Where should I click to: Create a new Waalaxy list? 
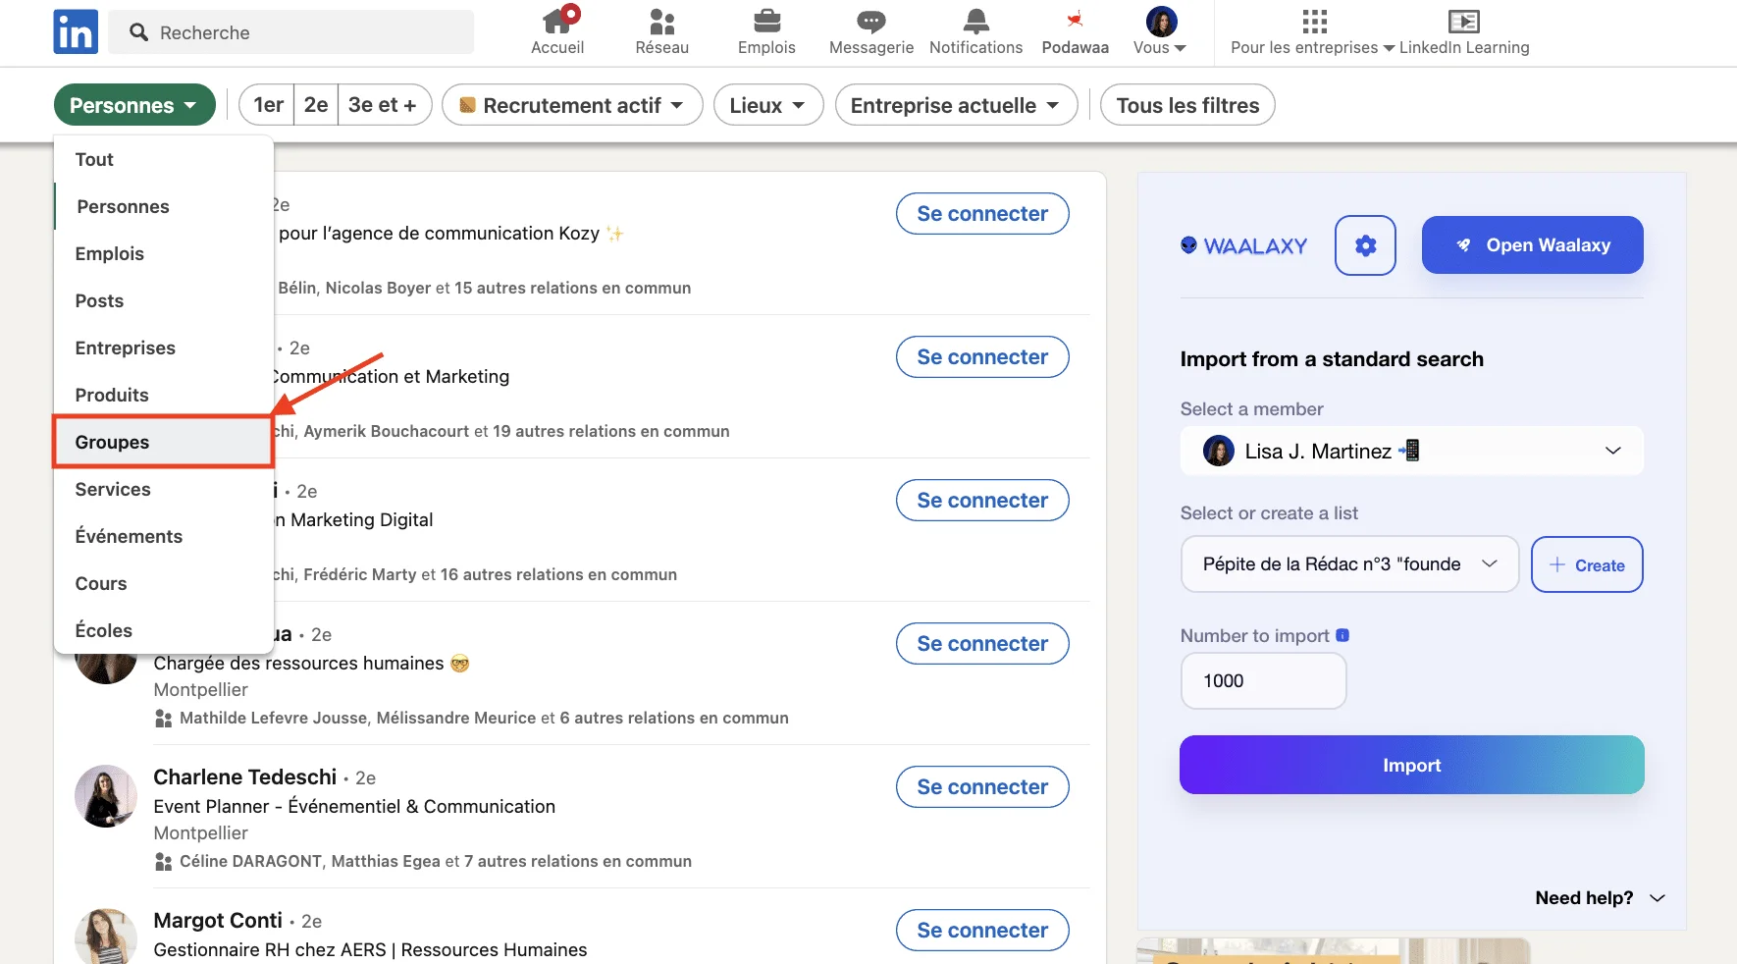tap(1587, 564)
